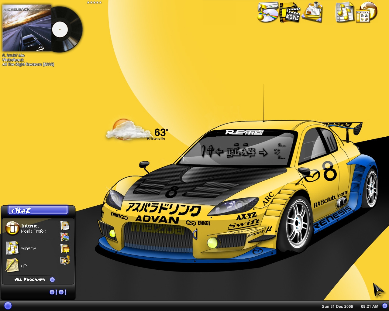Click the 09:21 AM taskbar clock

[x=370, y=306]
